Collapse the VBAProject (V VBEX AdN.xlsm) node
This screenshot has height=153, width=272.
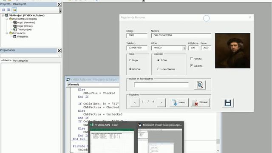pyautogui.click(x=3, y=15)
